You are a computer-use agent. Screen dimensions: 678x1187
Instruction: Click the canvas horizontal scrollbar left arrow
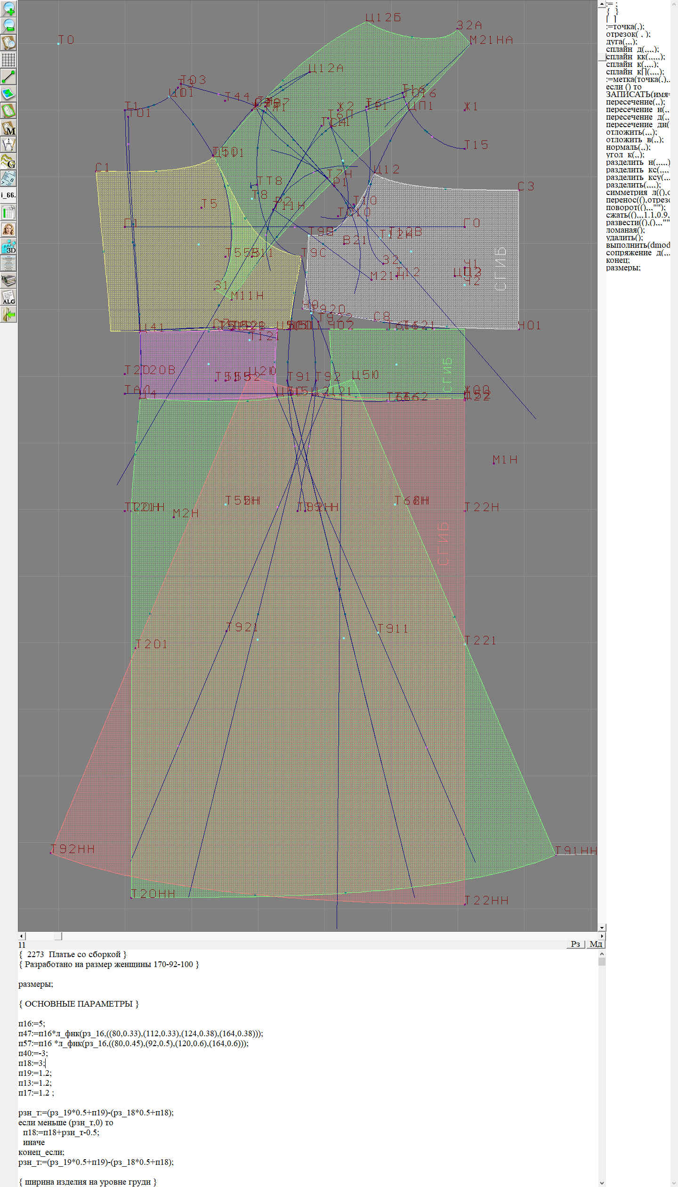pos(21,936)
